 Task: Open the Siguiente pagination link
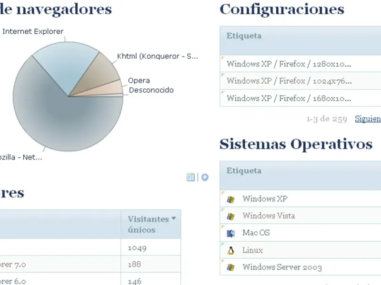(368, 119)
